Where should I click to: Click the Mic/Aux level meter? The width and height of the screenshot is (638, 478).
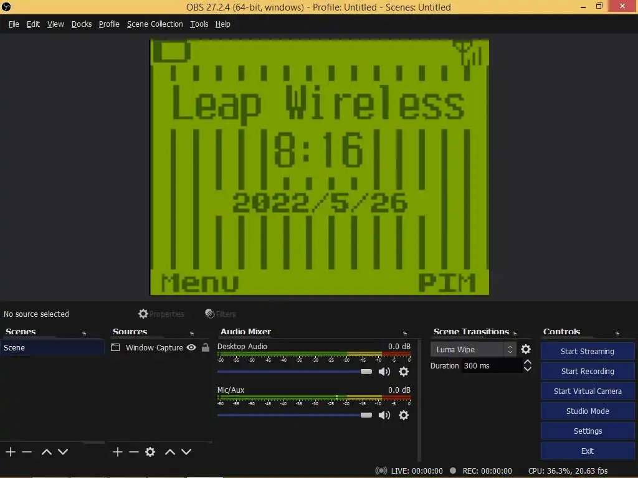[314, 398]
